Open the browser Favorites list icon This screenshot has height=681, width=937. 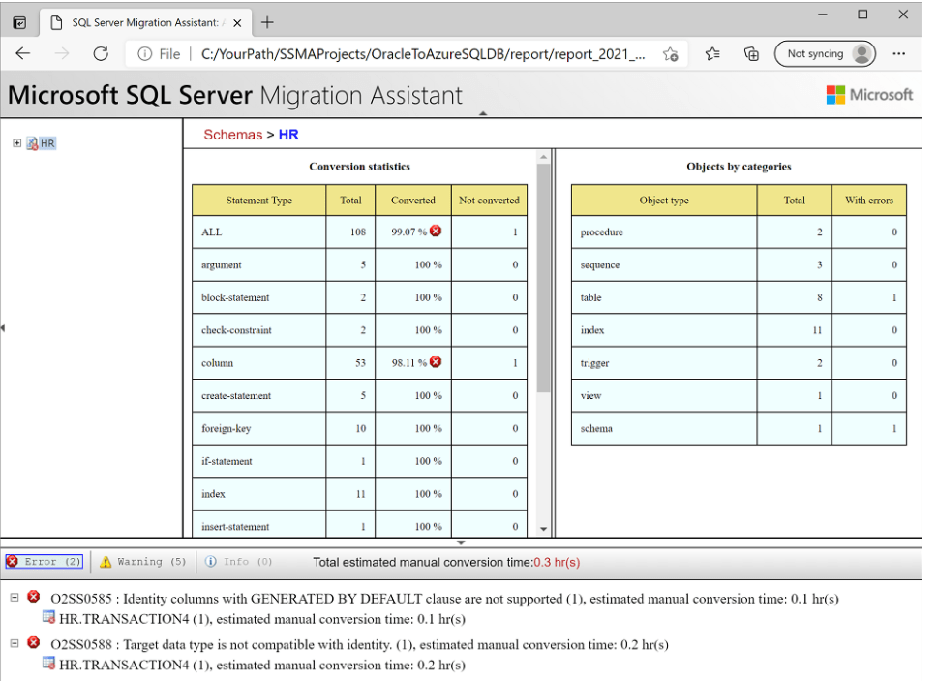click(x=712, y=54)
